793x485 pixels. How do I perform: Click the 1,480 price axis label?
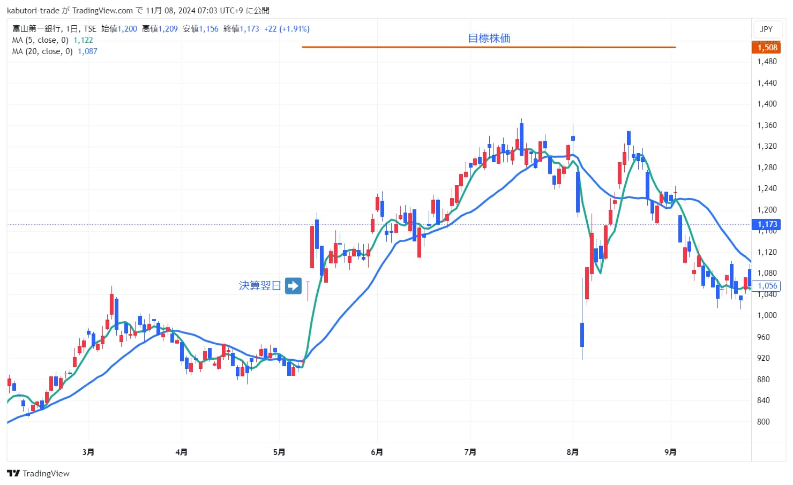[x=767, y=62]
